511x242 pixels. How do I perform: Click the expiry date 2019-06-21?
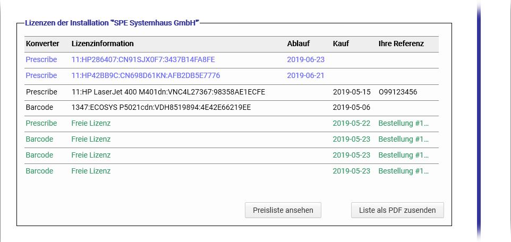click(305, 75)
